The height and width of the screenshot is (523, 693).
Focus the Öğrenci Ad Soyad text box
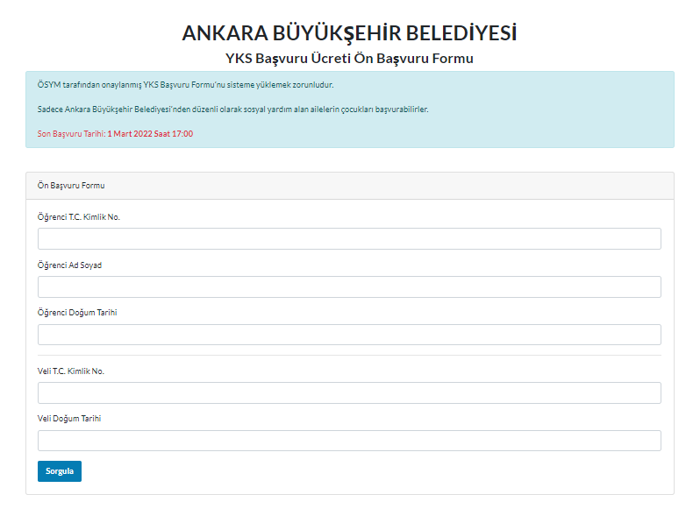click(x=349, y=286)
